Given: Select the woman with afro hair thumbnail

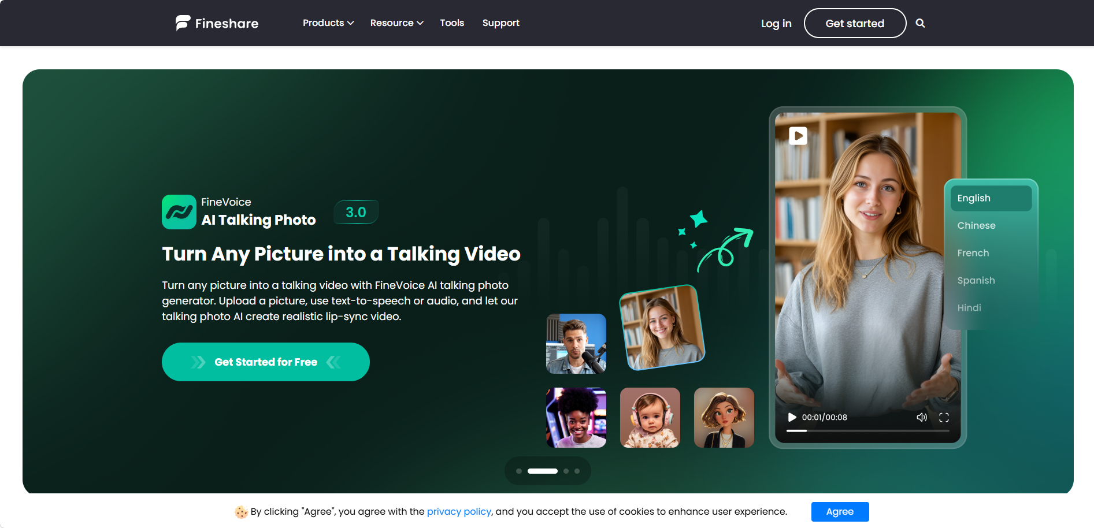Looking at the screenshot, I should pyautogui.click(x=576, y=418).
